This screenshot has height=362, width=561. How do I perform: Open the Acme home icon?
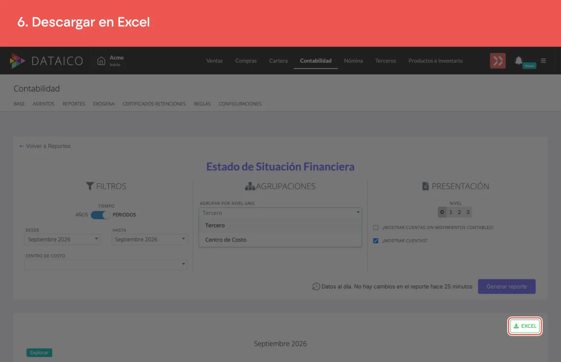[x=101, y=61]
